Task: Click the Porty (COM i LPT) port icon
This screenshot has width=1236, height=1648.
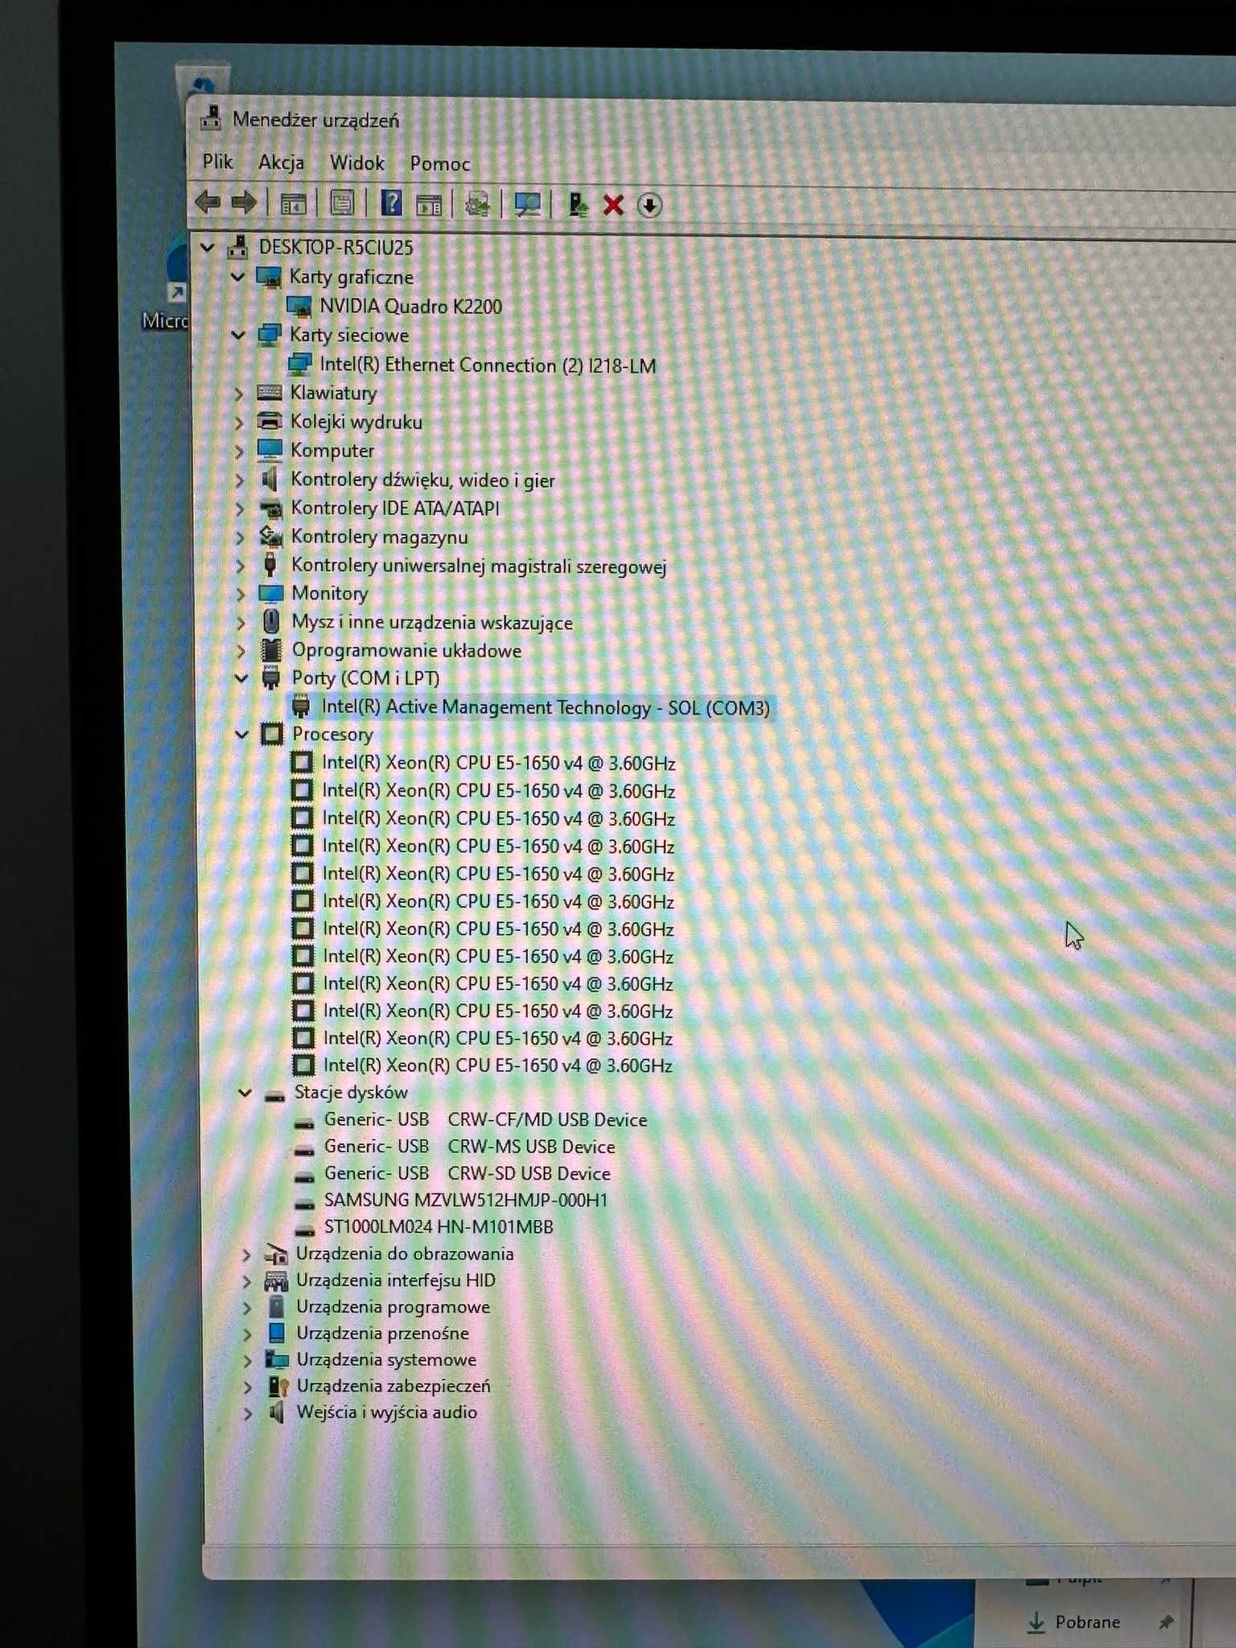Action: tap(271, 678)
